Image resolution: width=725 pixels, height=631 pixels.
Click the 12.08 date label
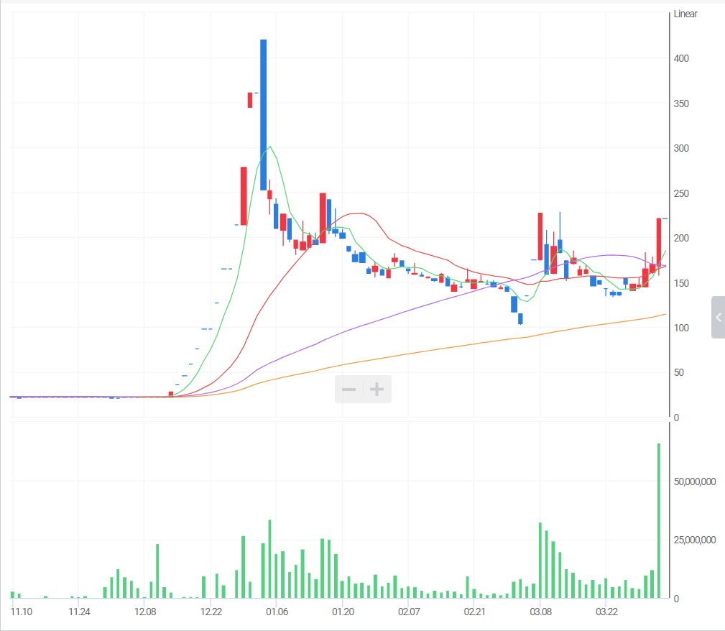pos(145,612)
